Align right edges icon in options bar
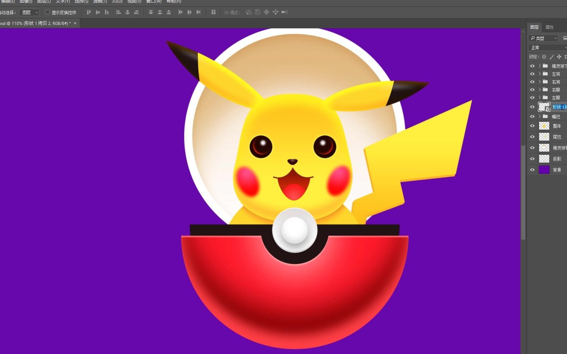 (x=136, y=12)
